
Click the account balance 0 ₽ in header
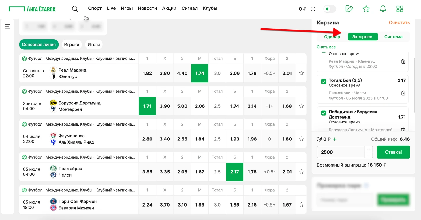coord(302,9)
